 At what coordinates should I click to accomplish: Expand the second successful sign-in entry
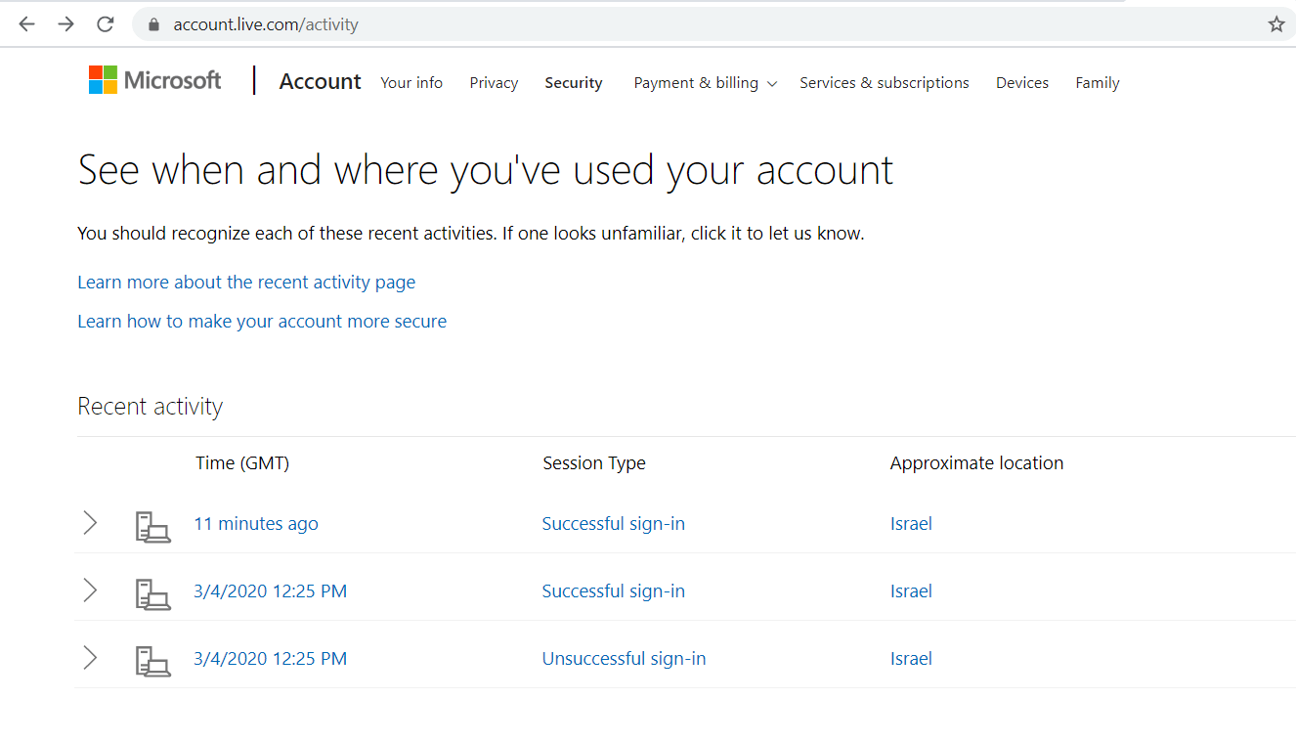(x=90, y=590)
